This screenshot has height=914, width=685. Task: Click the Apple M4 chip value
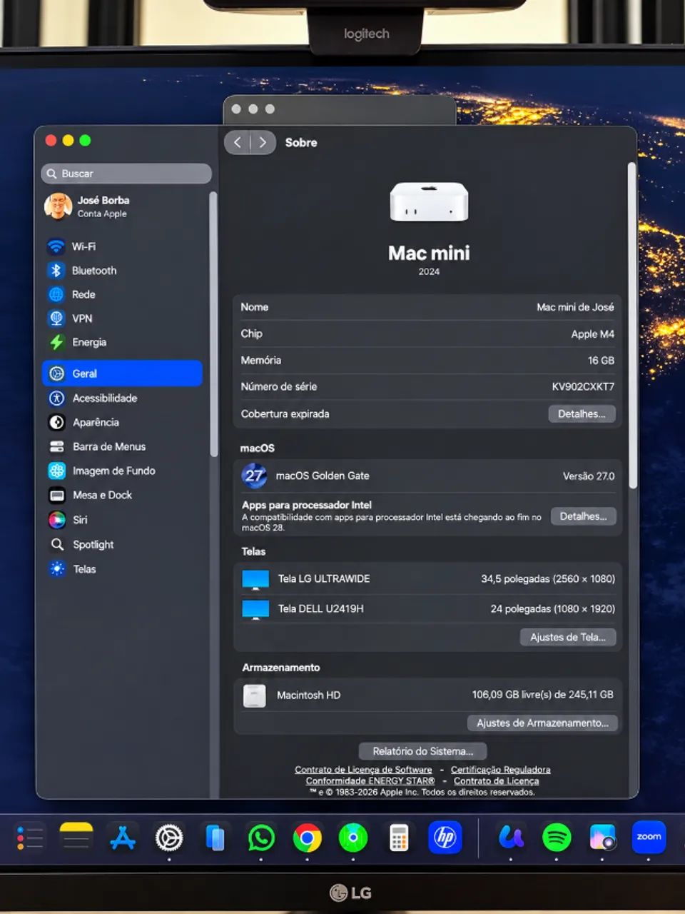tap(592, 334)
